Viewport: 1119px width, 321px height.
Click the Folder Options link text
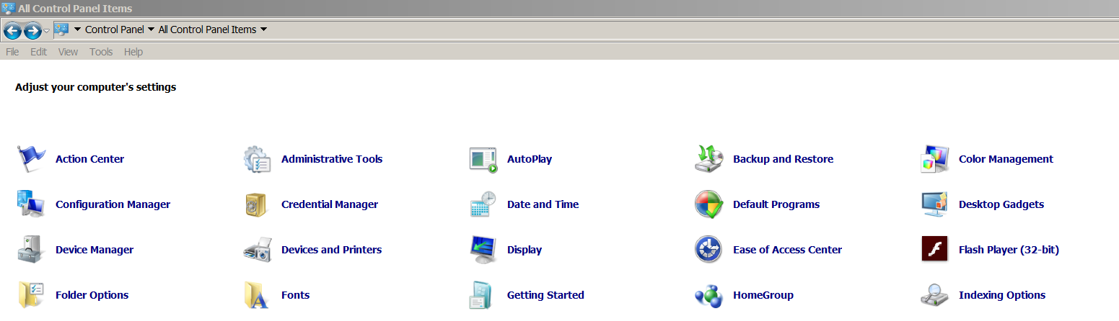tap(92, 295)
